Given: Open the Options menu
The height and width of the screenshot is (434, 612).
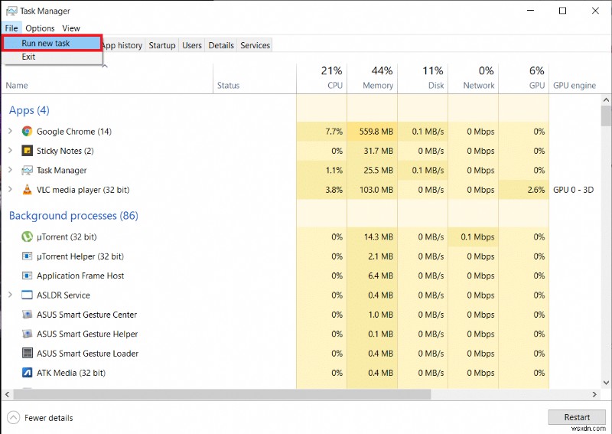Looking at the screenshot, I should [40, 28].
